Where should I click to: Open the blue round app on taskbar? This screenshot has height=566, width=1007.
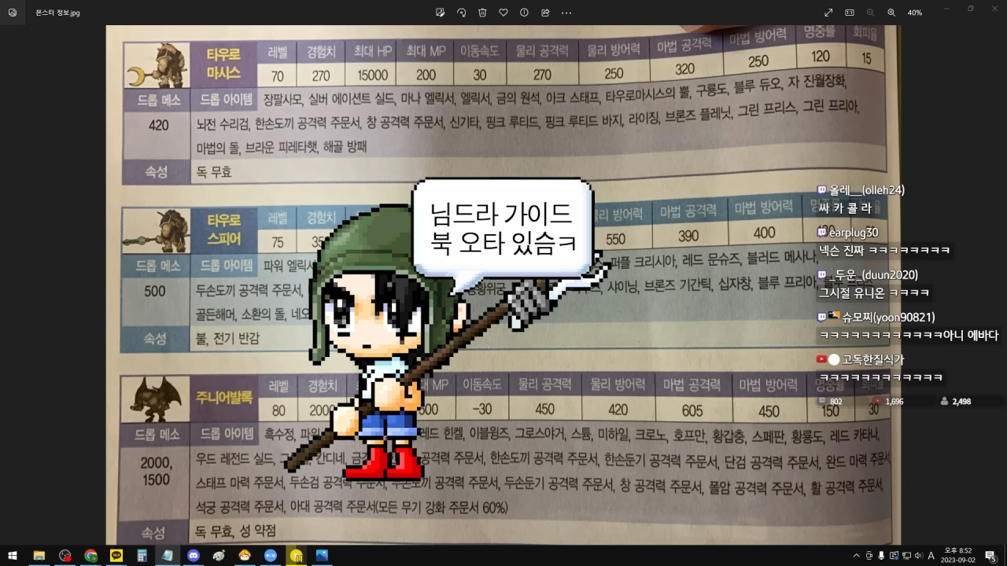click(x=271, y=555)
